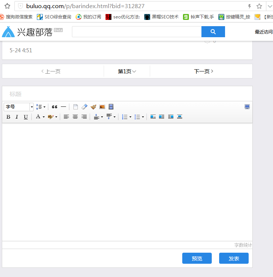Image resolution: width=273 pixels, height=277 pixels.
Task: Click the 发表 publish button
Action: click(234, 258)
